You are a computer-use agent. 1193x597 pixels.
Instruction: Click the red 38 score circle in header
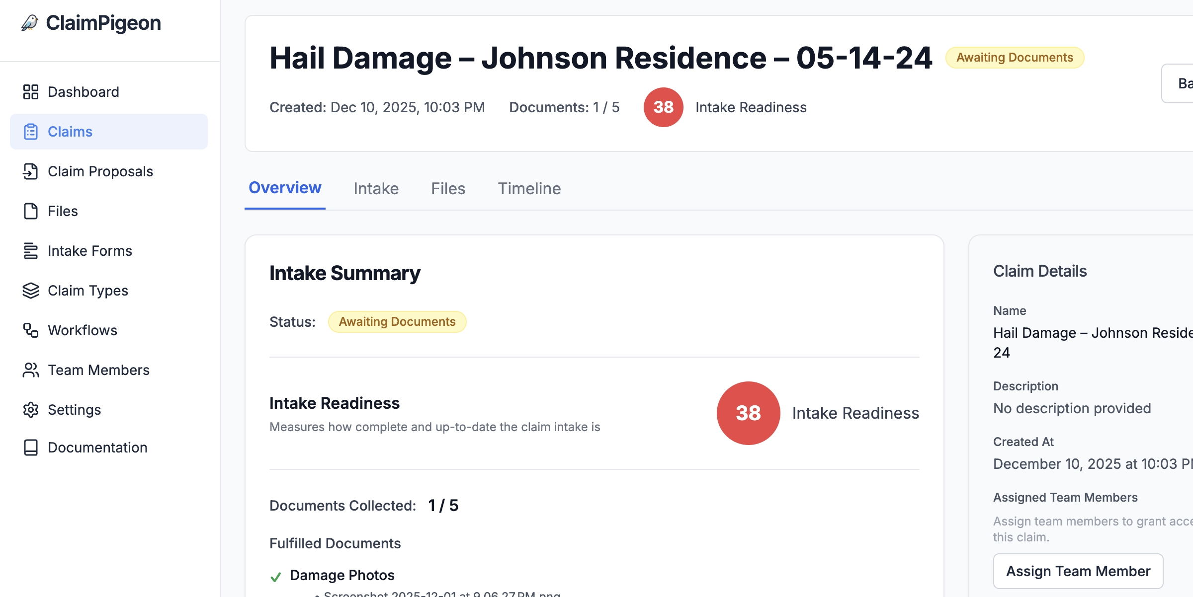[x=663, y=107]
